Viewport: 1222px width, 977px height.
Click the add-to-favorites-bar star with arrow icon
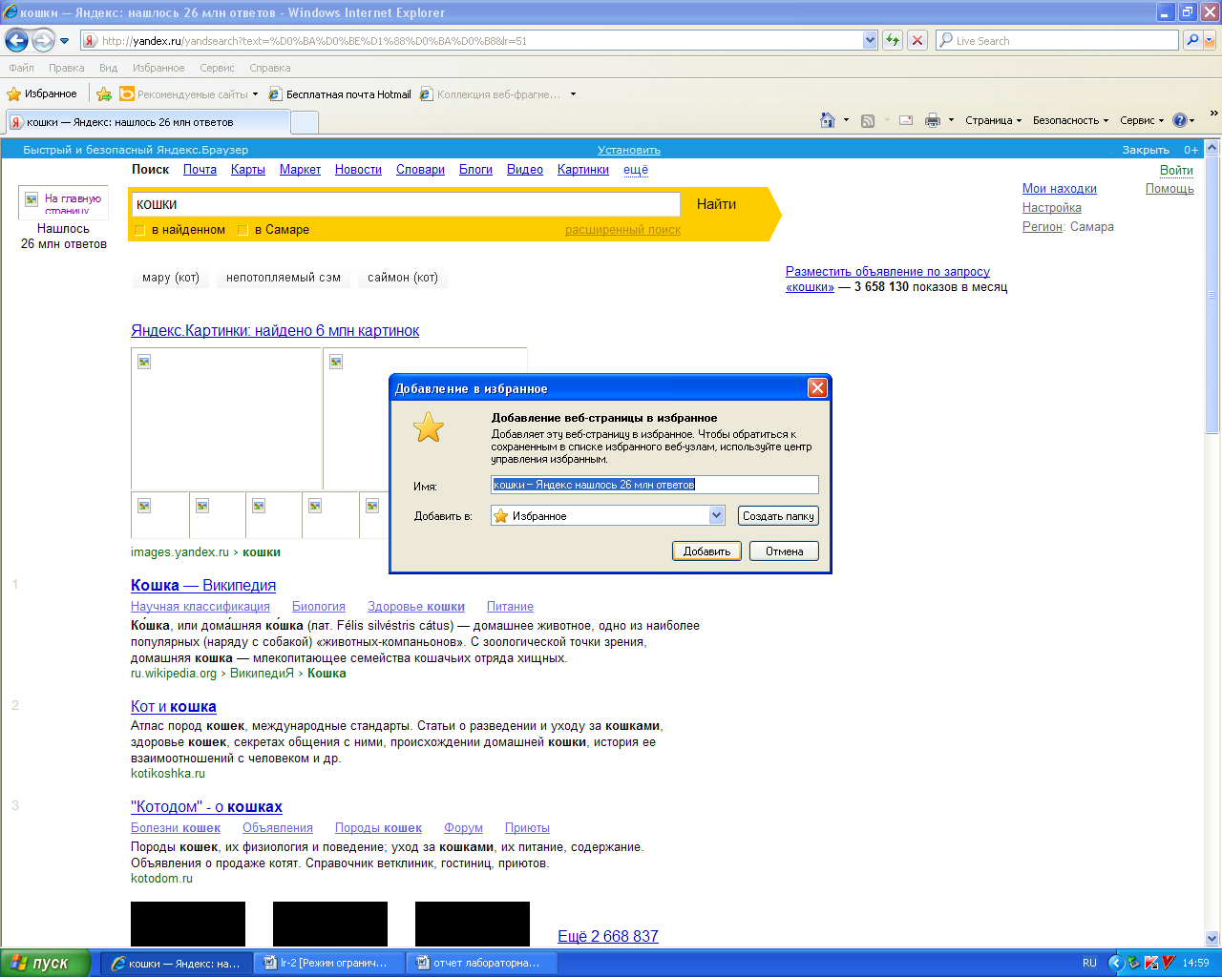pos(104,94)
